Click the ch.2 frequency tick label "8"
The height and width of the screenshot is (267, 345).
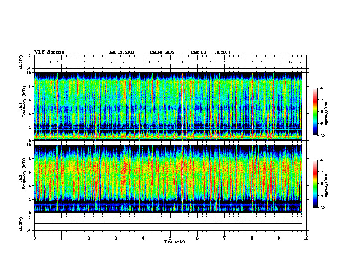click(x=30, y=159)
